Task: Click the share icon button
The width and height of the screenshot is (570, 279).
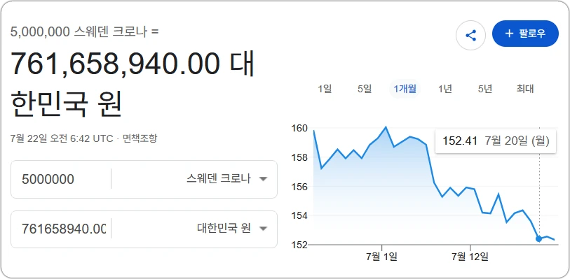Action: coord(470,35)
